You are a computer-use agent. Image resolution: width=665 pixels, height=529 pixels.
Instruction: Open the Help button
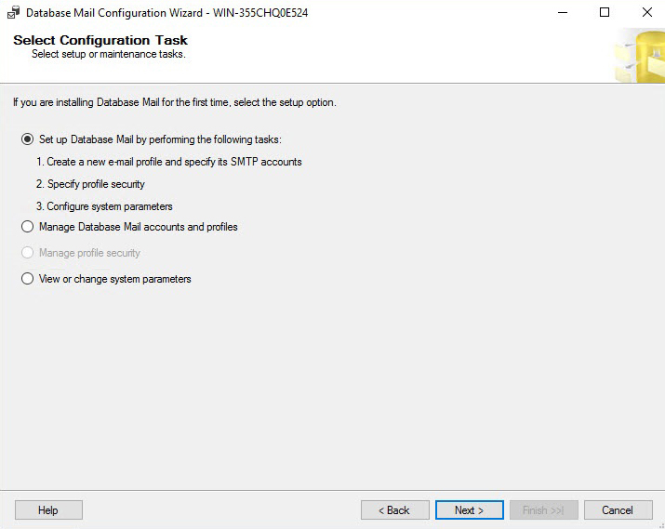click(48, 509)
